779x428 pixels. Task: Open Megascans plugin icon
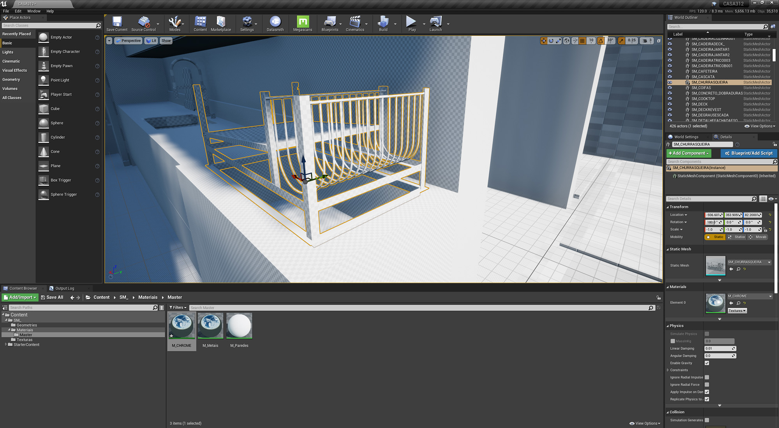(303, 24)
